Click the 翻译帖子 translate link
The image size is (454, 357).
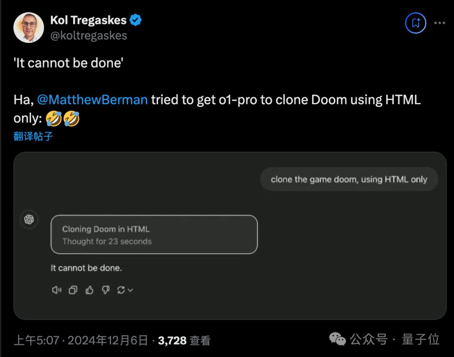tap(33, 136)
